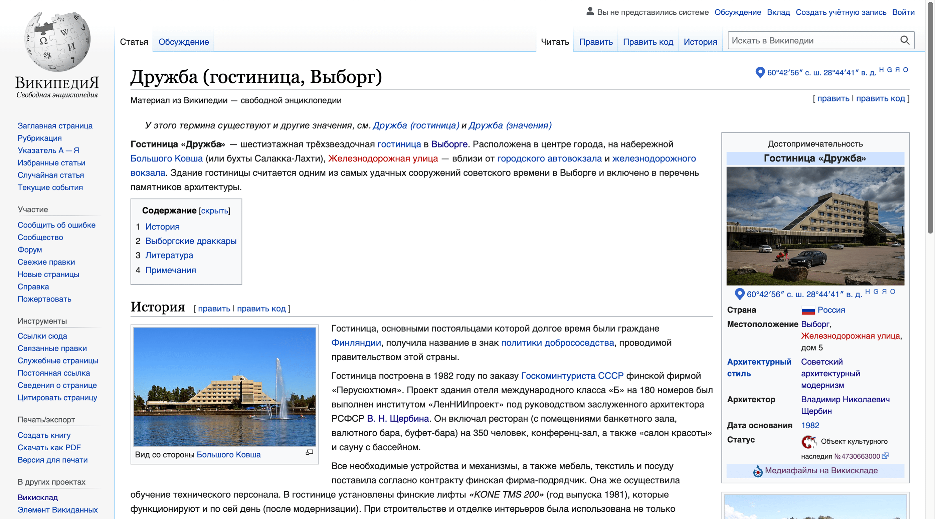The width and height of the screenshot is (935, 519).
Task: Open the hotel photo in infobox
Action: [815, 226]
